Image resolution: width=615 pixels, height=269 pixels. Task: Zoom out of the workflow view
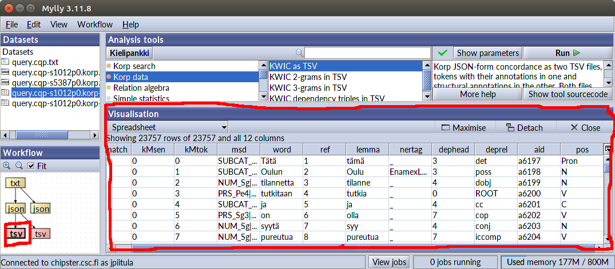click(18, 166)
